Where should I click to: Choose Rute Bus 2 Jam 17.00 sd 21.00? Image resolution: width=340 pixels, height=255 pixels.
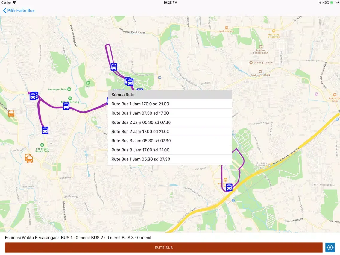click(x=170, y=132)
